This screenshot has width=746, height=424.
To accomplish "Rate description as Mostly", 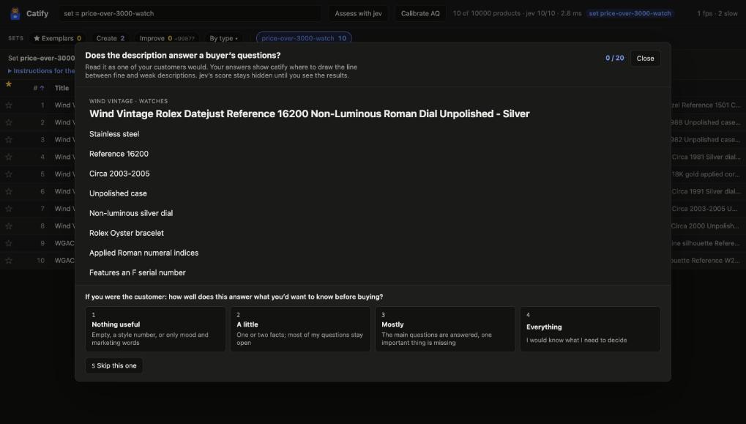I will 445,330.
